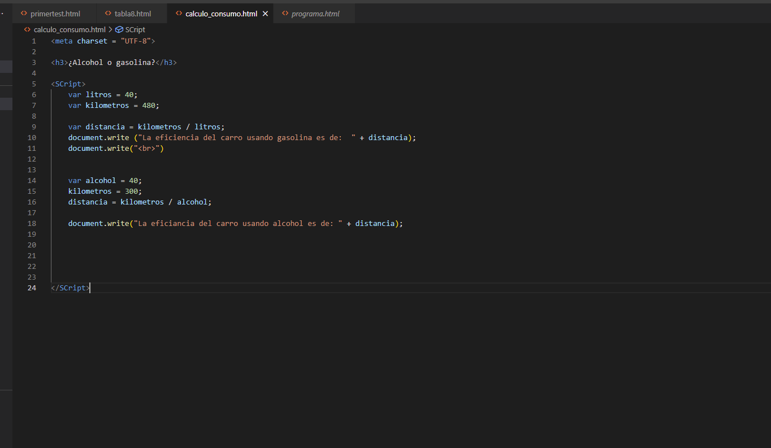Click the word distancia on line 9
This screenshot has height=448, width=771.
105,127
